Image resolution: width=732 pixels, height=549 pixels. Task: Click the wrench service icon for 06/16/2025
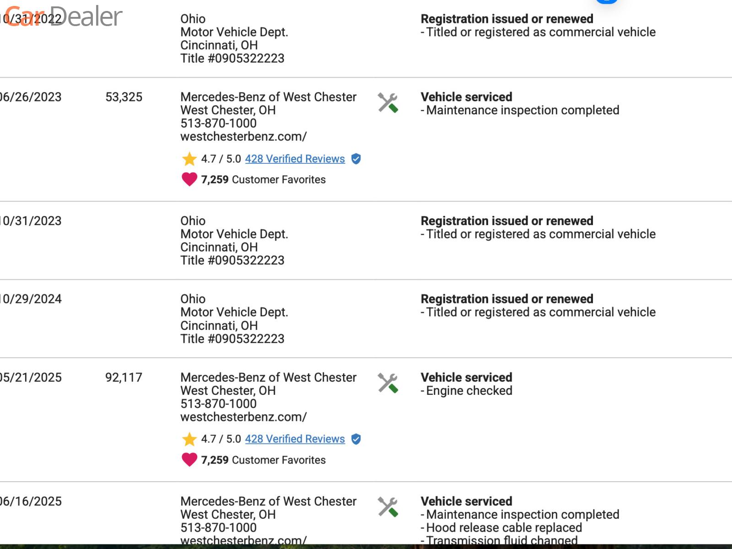click(388, 507)
